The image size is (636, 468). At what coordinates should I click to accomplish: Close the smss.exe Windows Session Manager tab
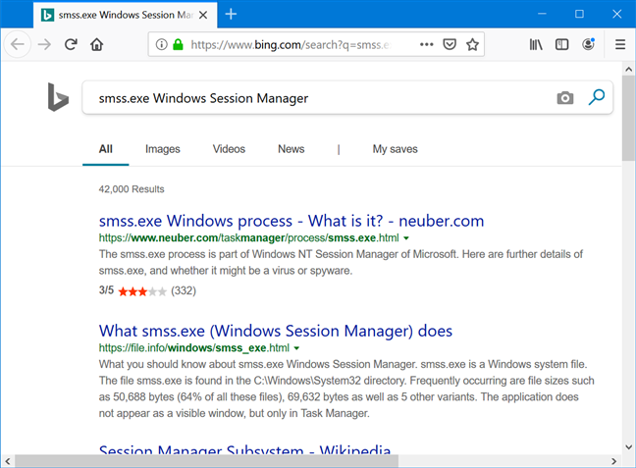point(203,15)
